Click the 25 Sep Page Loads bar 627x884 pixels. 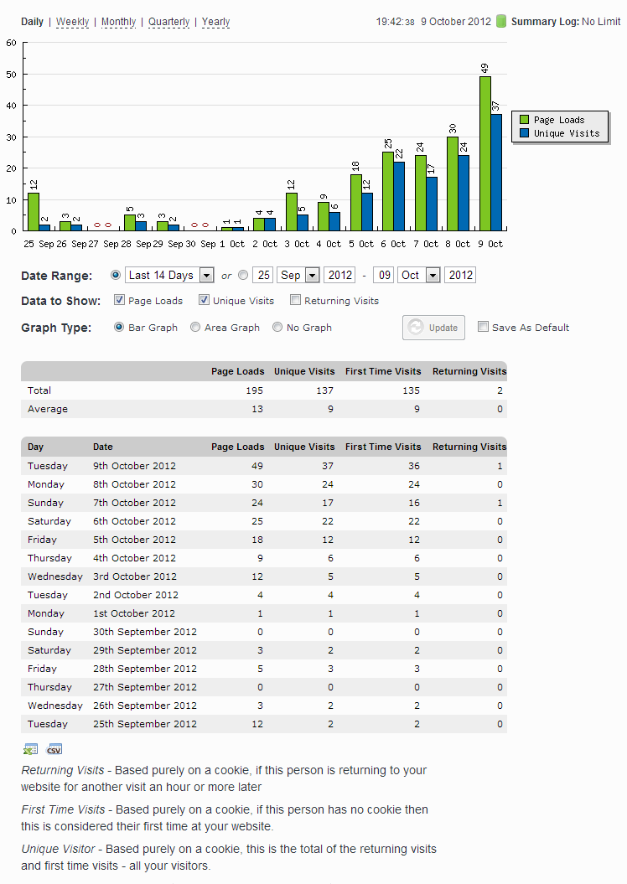(x=34, y=212)
